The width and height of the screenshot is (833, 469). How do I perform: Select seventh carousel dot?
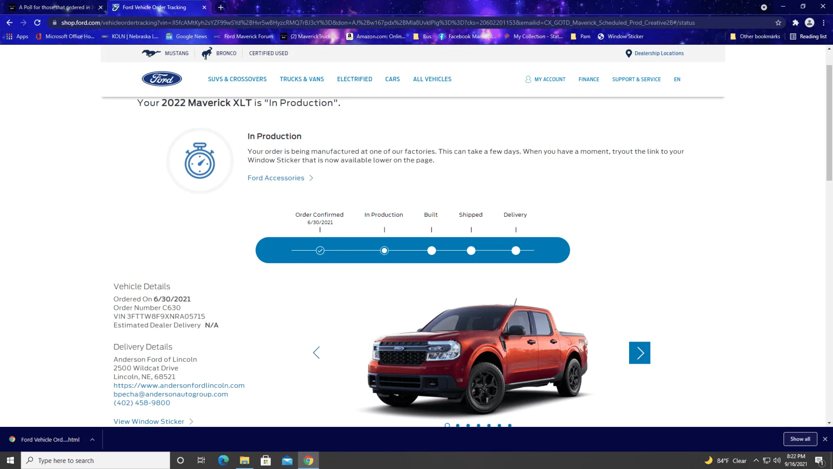pos(510,425)
